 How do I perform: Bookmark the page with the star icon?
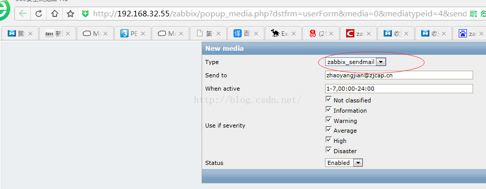[x=70, y=14]
